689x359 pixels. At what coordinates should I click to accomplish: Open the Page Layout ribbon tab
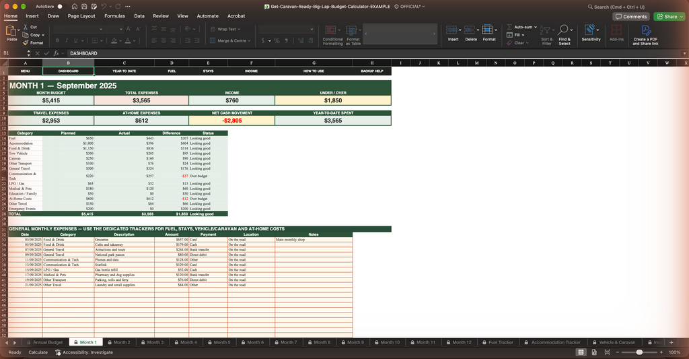[81, 16]
